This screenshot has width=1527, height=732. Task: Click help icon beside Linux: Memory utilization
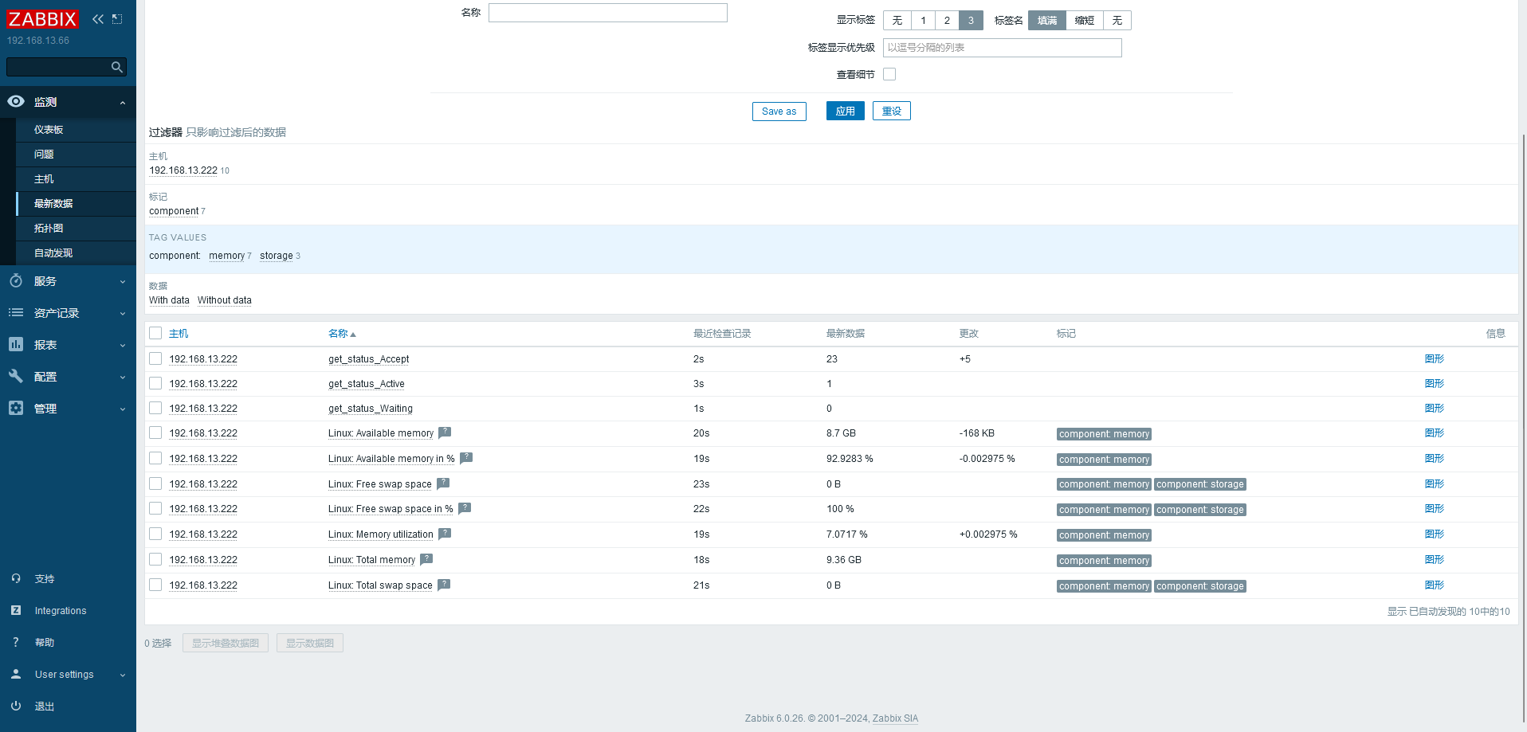coord(445,534)
